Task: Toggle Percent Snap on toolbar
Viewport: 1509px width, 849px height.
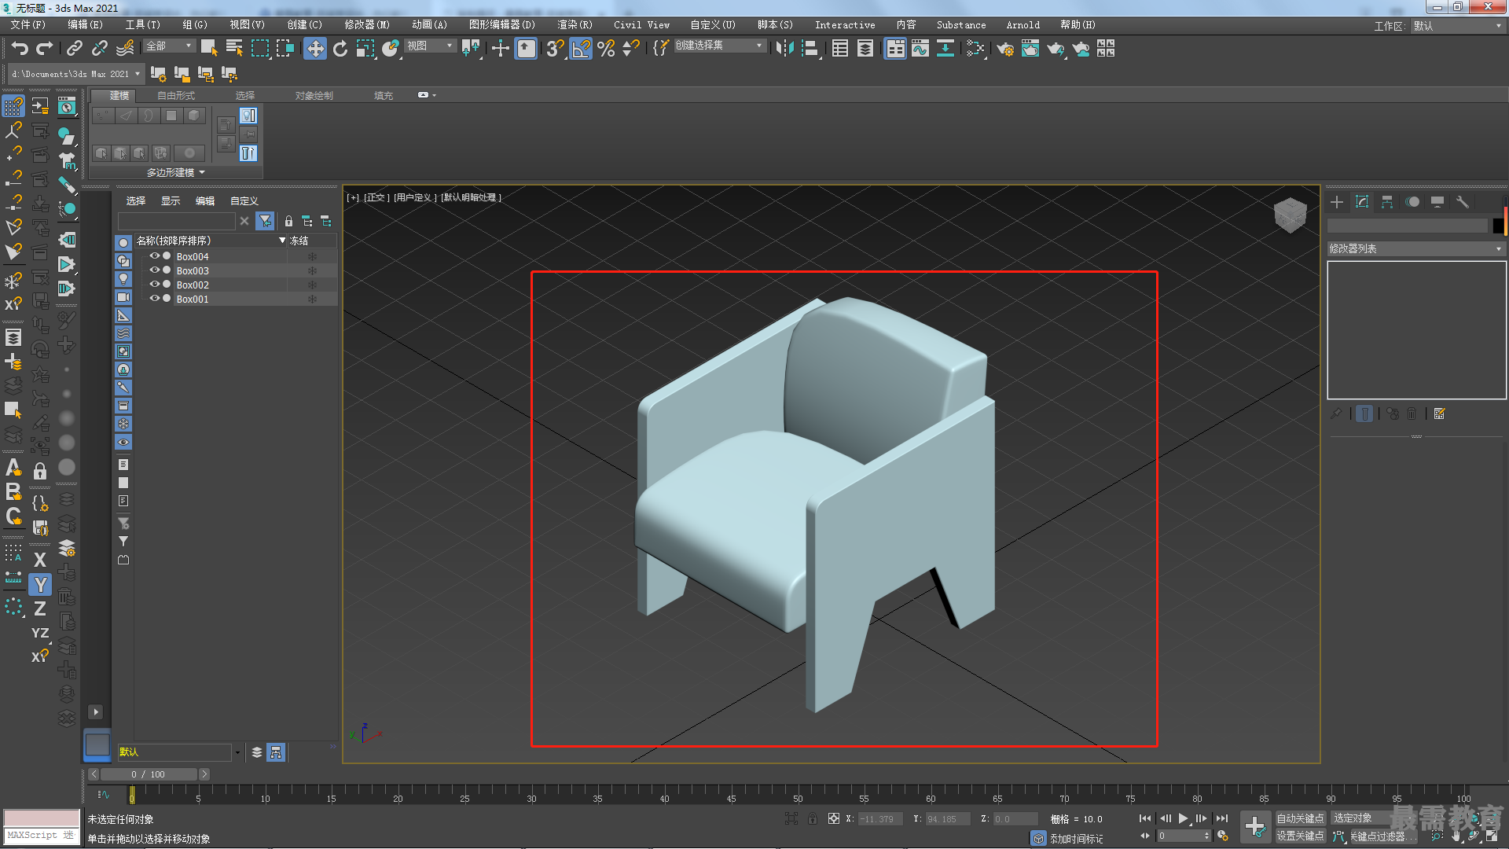Action: (606, 49)
